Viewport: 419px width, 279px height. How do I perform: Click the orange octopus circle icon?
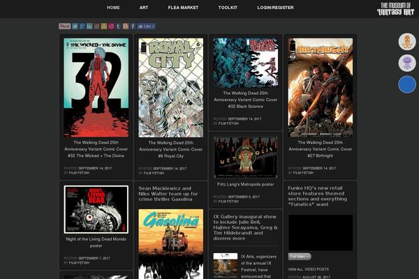coord(407,42)
